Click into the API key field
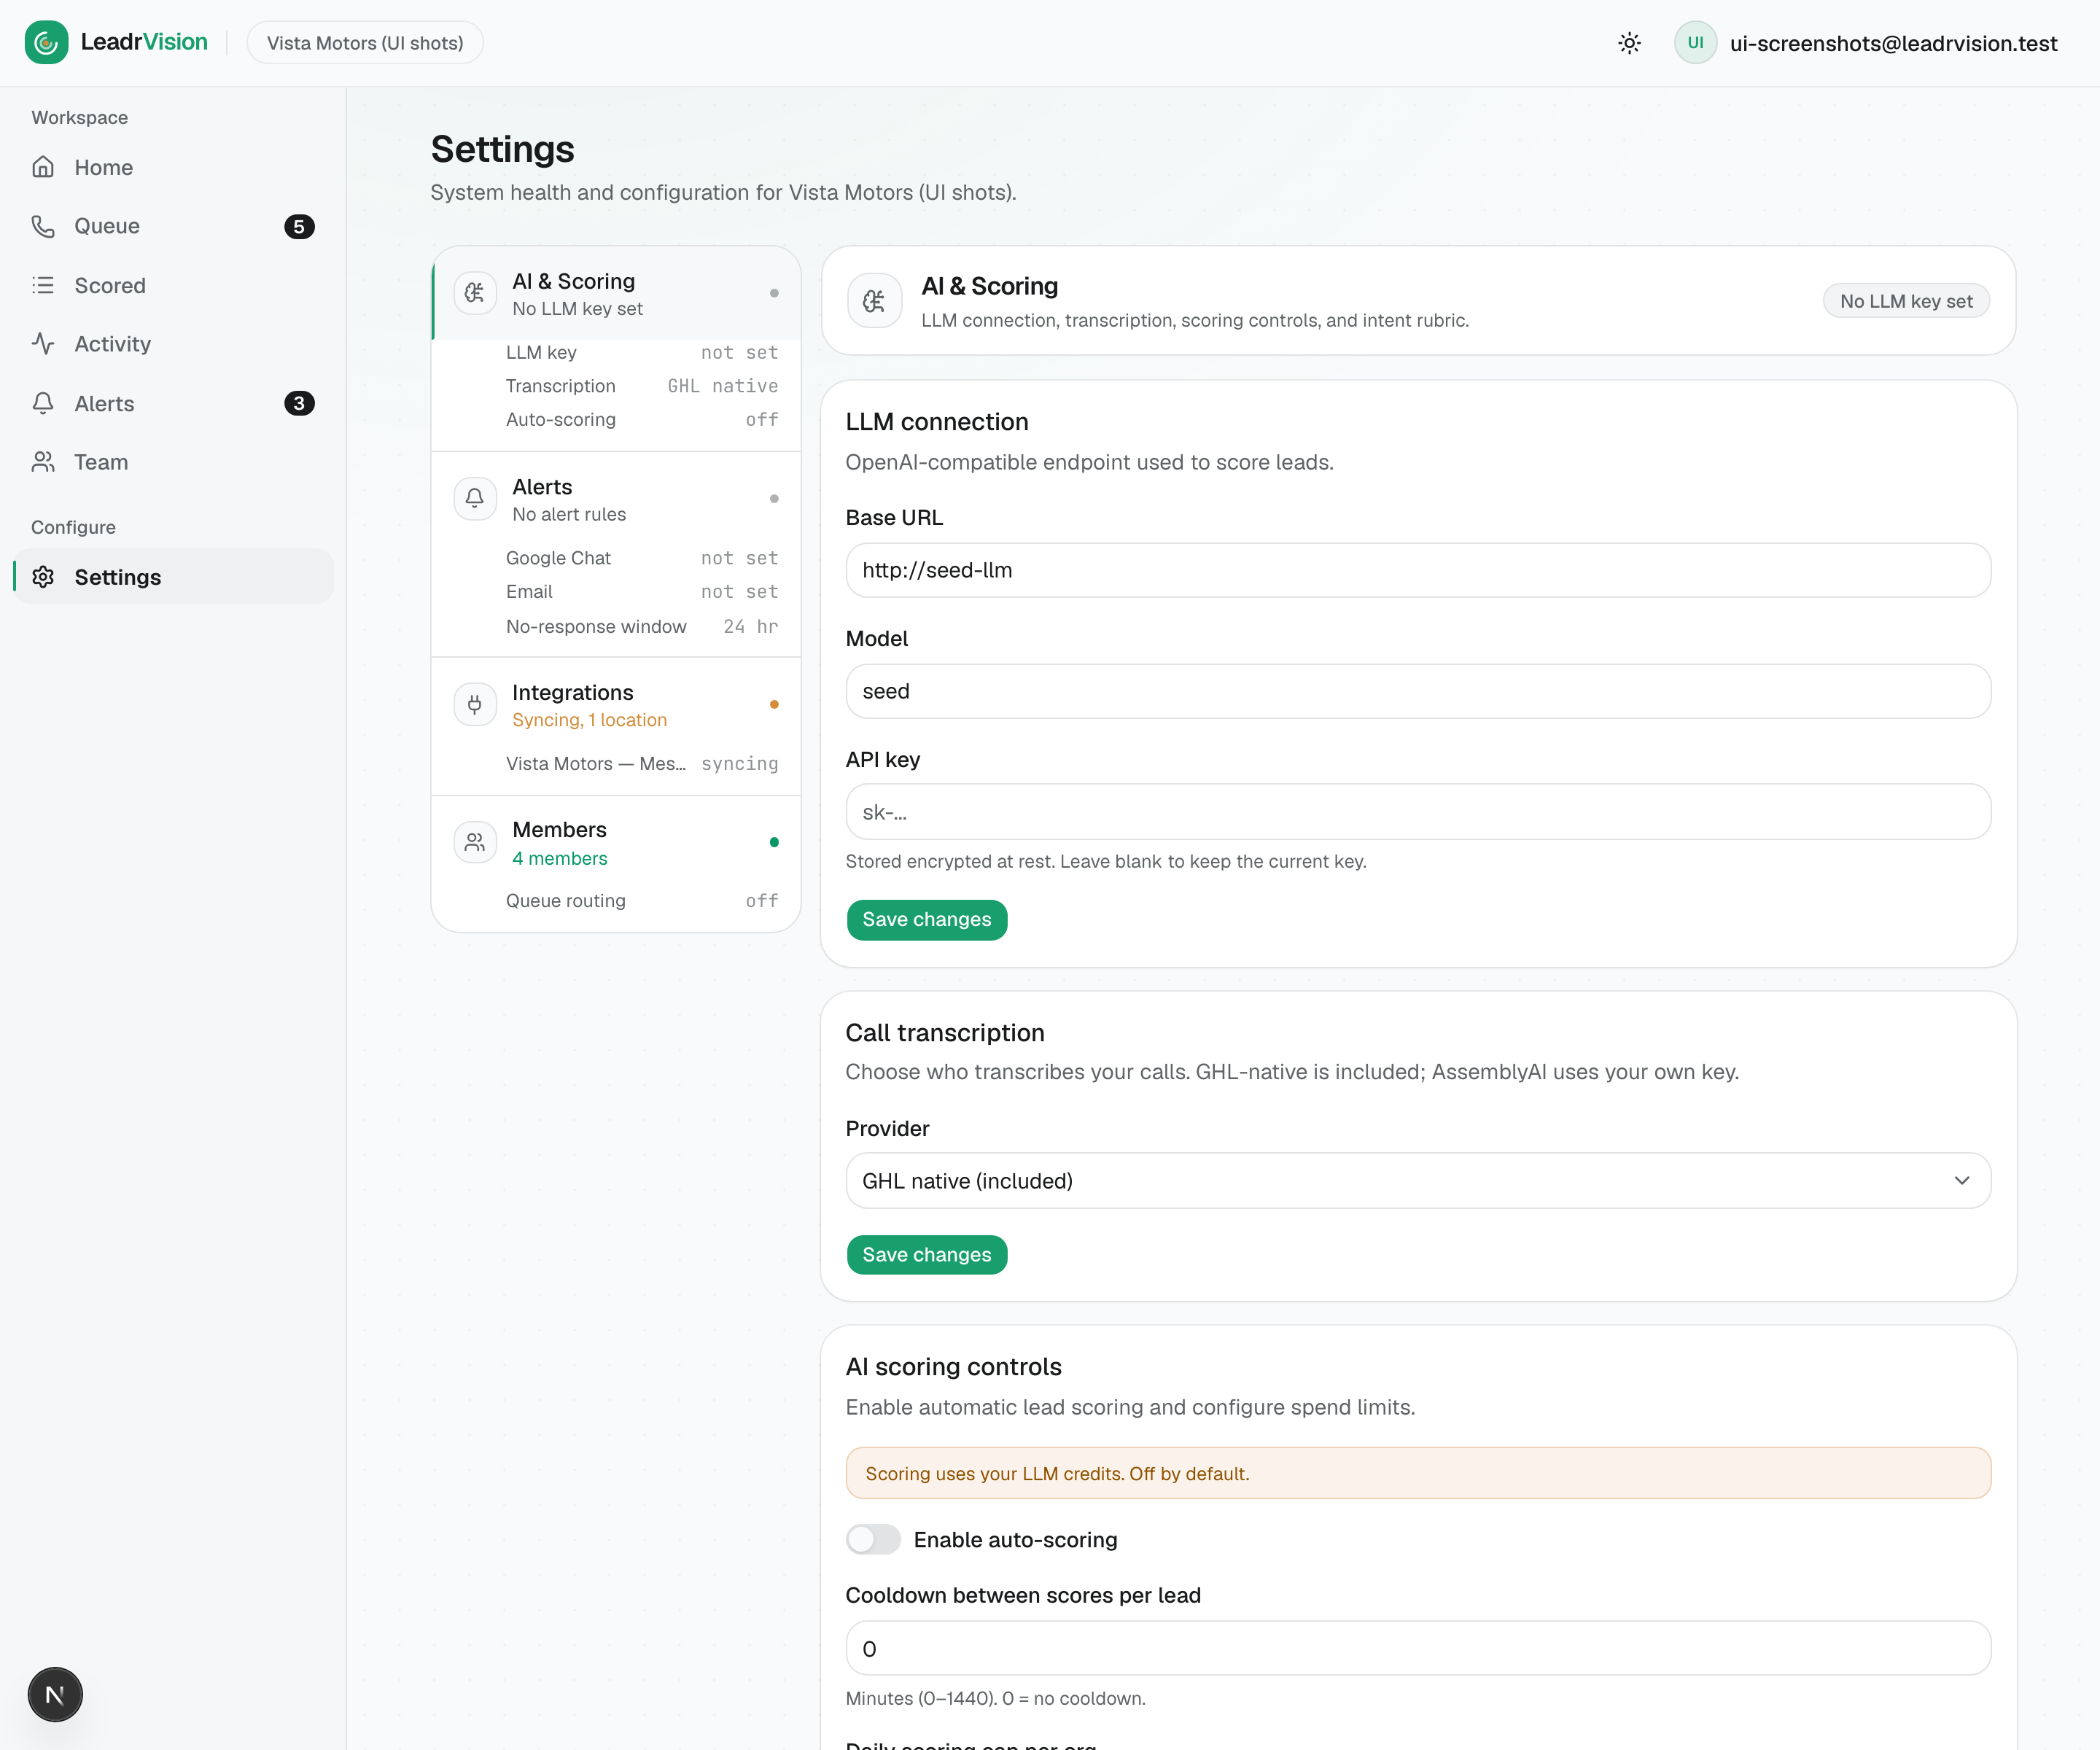 click(x=1418, y=812)
